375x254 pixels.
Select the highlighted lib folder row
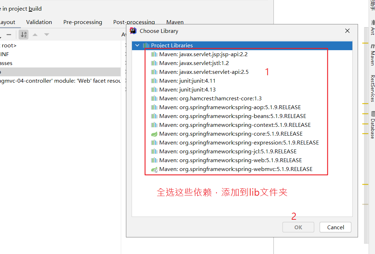pyautogui.click(x=60, y=72)
